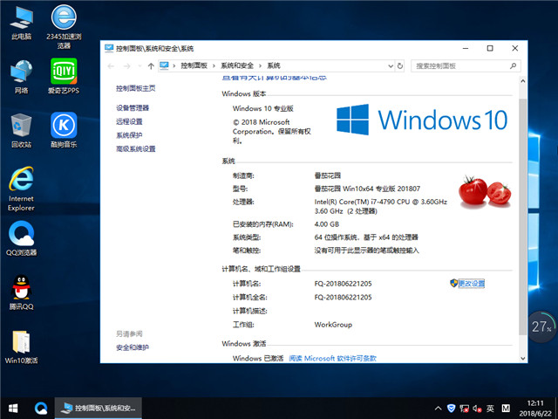This screenshot has width=558, height=419.
Task: Click the M input method tray icon
Action: click(506, 409)
